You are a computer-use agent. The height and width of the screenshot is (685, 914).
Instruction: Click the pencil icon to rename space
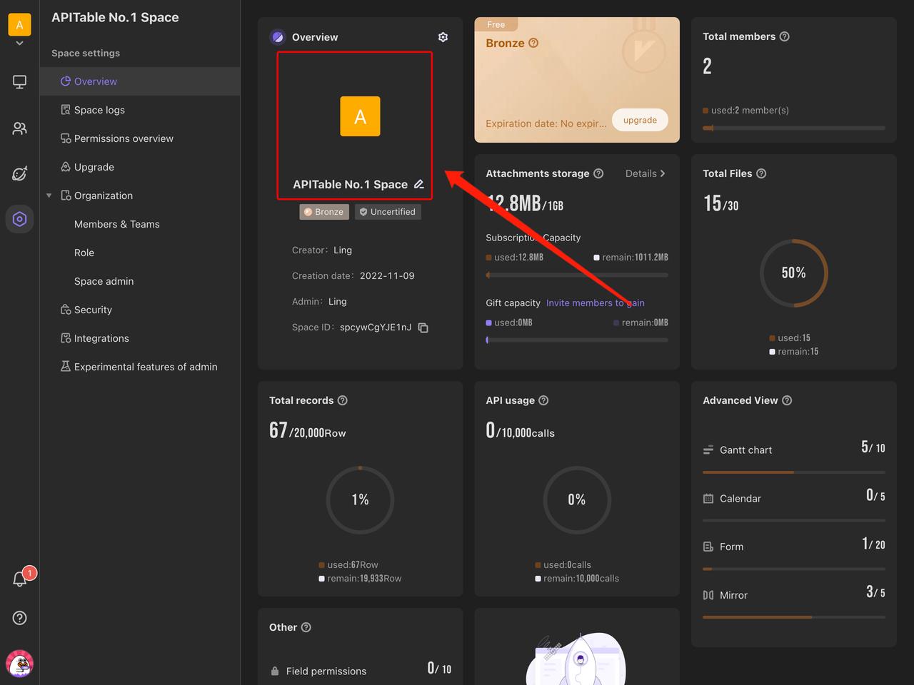(419, 184)
